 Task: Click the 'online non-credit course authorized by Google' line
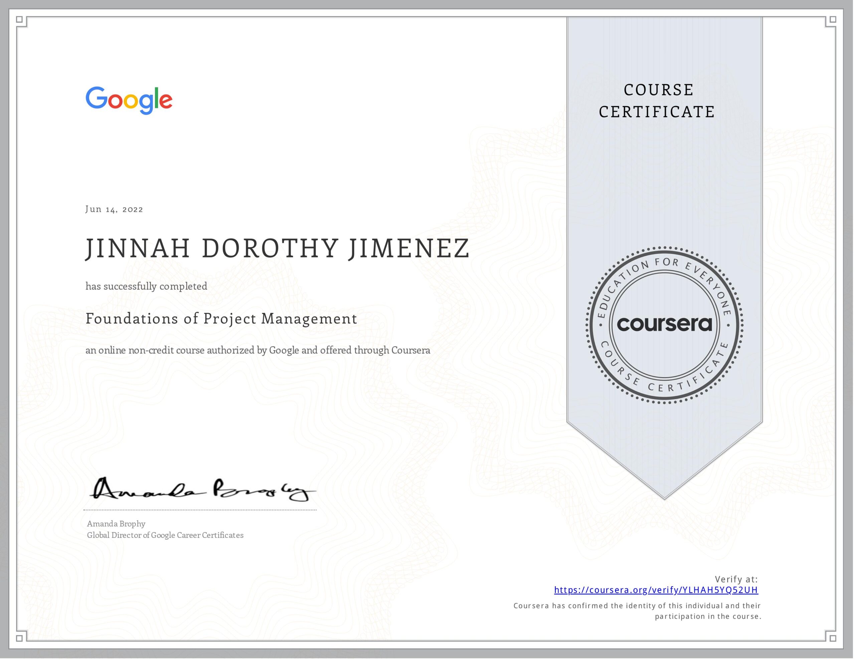click(x=258, y=350)
